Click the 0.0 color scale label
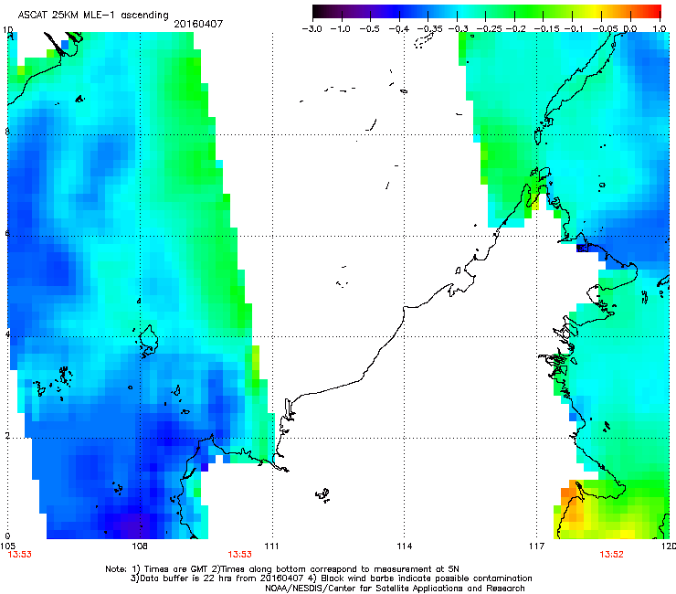The height and width of the screenshot is (594, 676). pos(630,29)
